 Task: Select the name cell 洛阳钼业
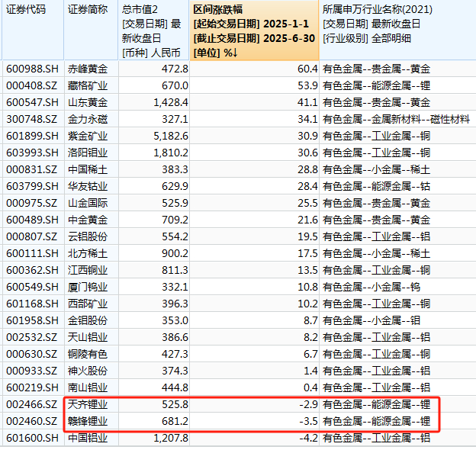[88, 153]
